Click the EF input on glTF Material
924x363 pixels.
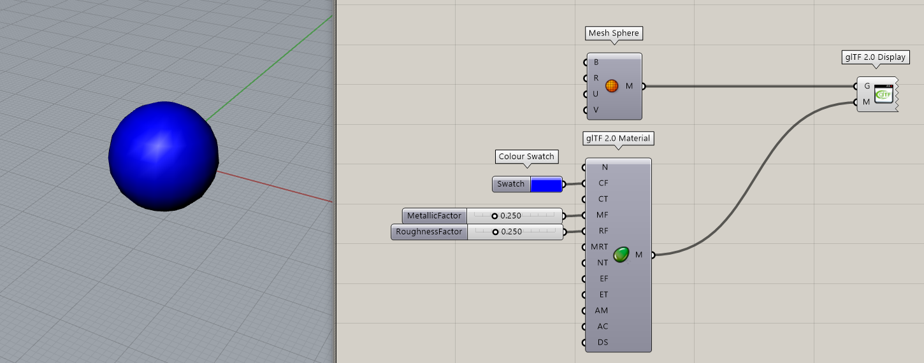[603, 279]
